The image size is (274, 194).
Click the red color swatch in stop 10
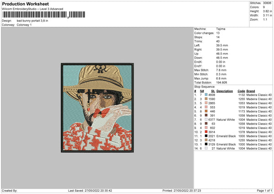[206, 132]
